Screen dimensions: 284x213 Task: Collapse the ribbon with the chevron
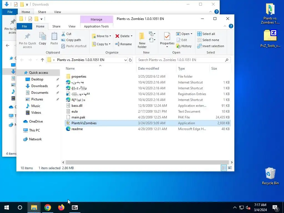(225, 26)
